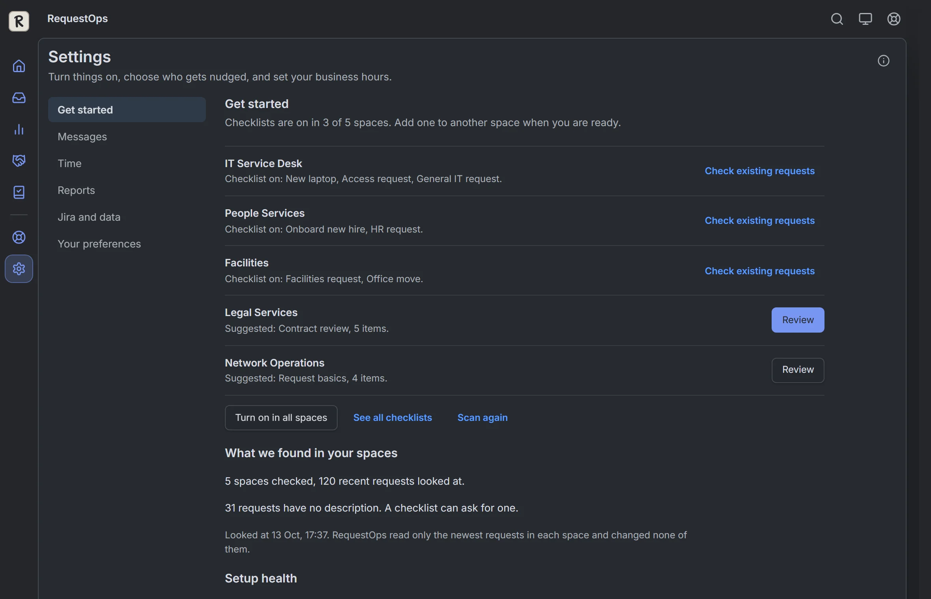The height and width of the screenshot is (599, 931).
Task: Open the Inbox tray icon in sidebar
Action: [19, 98]
